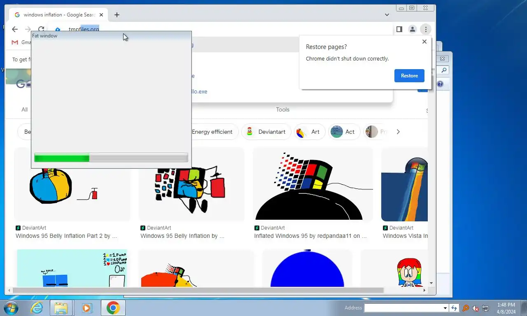Viewport: 527px width, 316px height.
Task: Open the rainbow-haired character image thumbnail
Action: click(x=394, y=268)
